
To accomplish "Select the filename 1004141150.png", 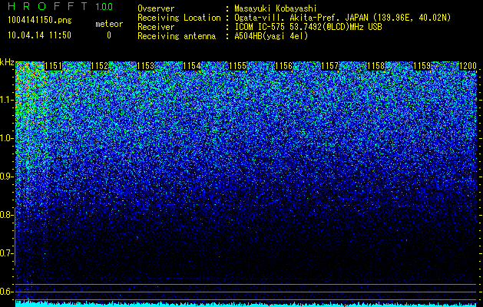I will pyautogui.click(x=40, y=21).
